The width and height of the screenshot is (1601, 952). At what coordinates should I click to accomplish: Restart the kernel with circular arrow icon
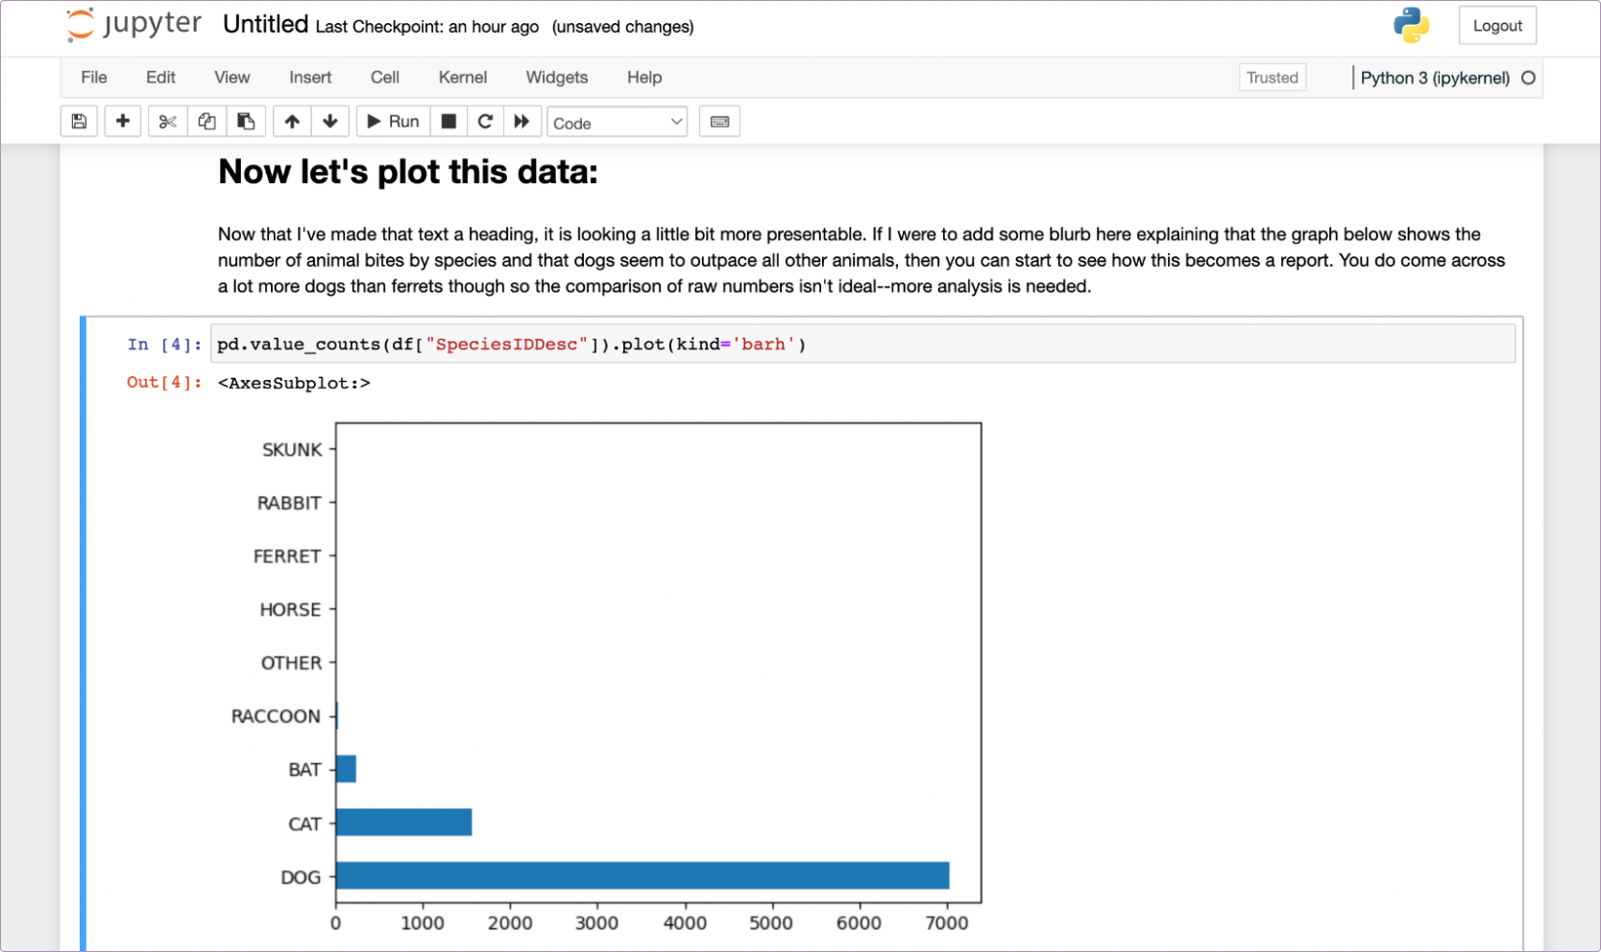click(x=485, y=122)
